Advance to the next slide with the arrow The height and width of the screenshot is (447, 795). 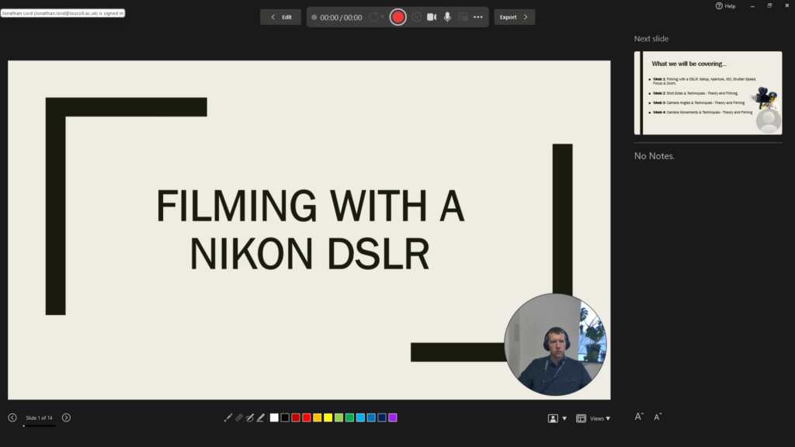coord(66,417)
